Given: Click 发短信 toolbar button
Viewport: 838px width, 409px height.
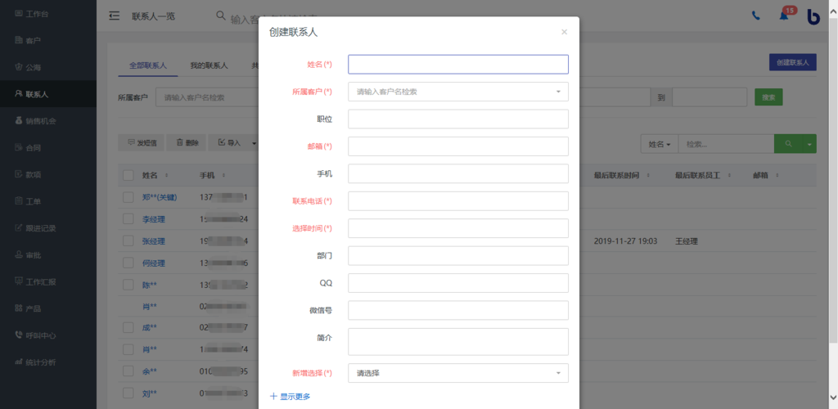Looking at the screenshot, I should [141, 142].
